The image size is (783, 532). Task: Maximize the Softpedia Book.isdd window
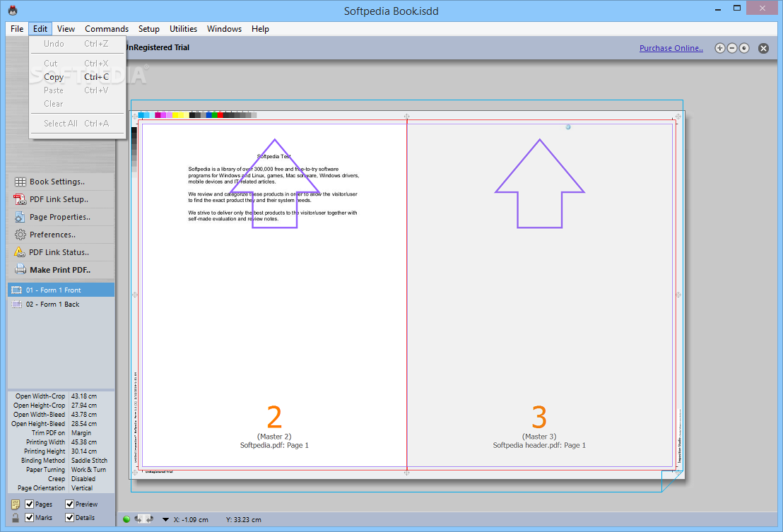pos(736,8)
